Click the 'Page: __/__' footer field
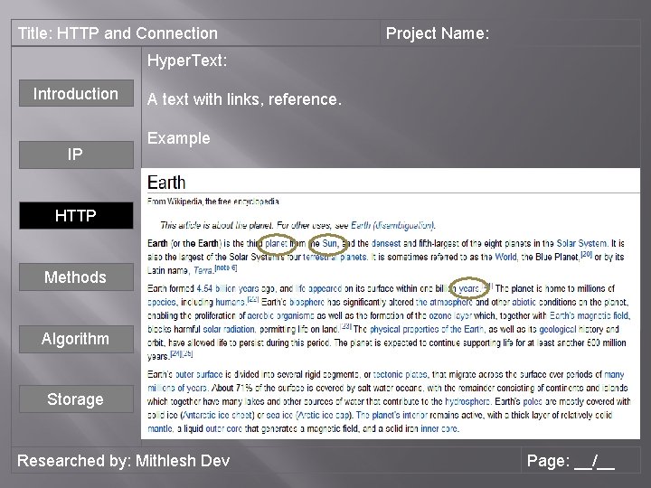651x488 pixels. pyautogui.click(x=571, y=461)
